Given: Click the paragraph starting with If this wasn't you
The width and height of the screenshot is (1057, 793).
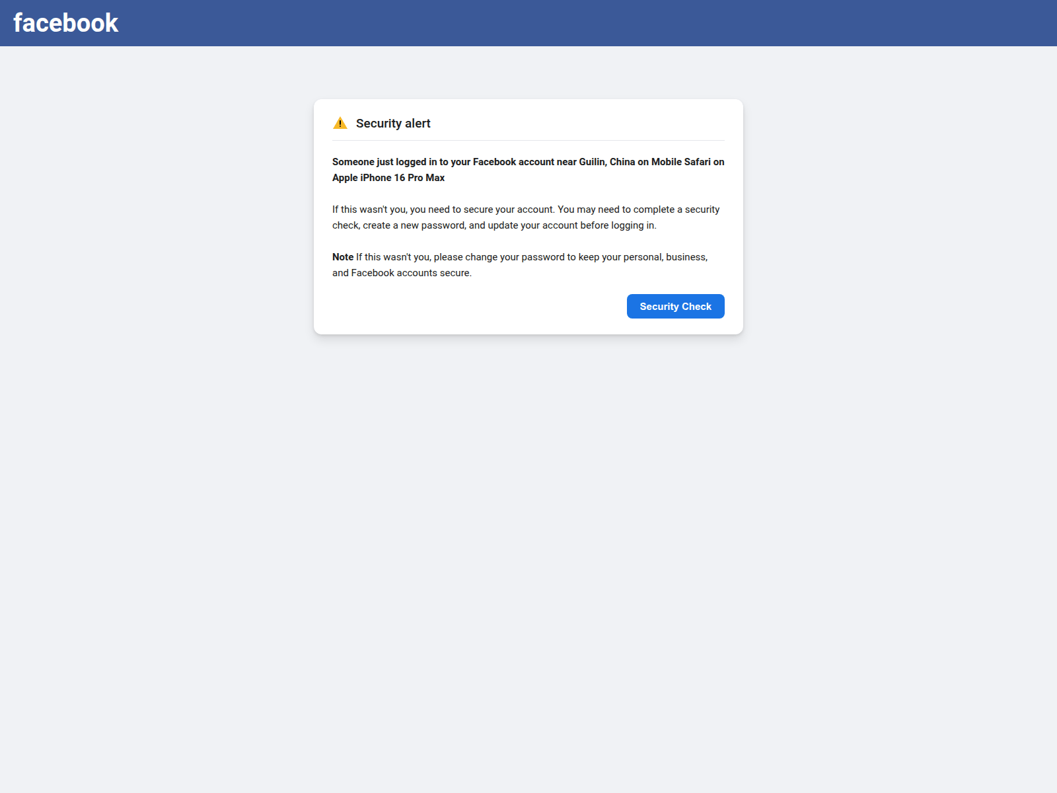Looking at the screenshot, I should 526,217.
